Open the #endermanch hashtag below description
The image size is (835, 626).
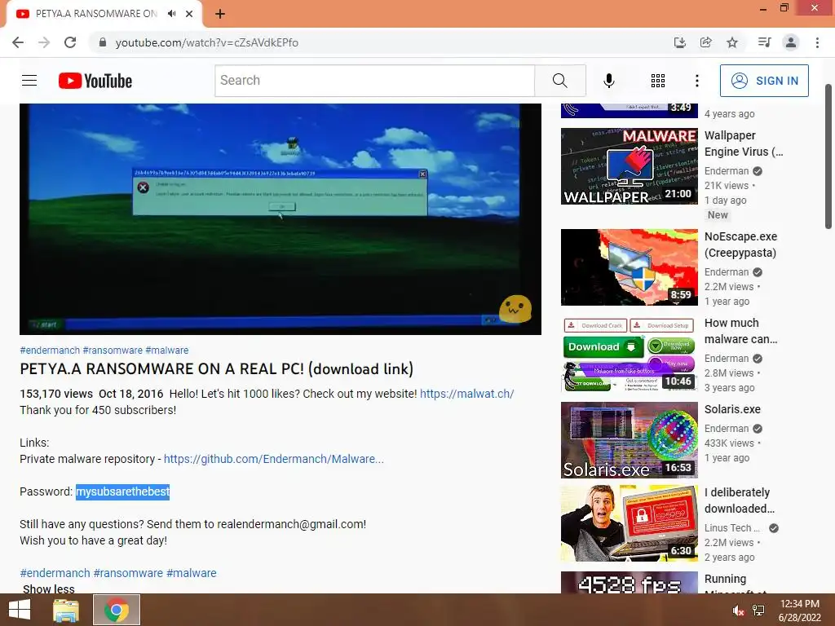click(55, 573)
